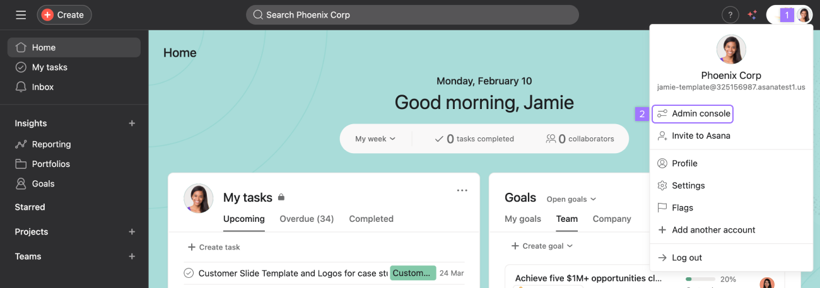The image size is (820, 288).
Task: Toggle the hamburger sidebar menu icon
Action: click(x=21, y=14)
